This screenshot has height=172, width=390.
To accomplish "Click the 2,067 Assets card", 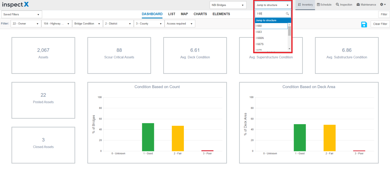I will pyautogui.click(x=43, y=55).
